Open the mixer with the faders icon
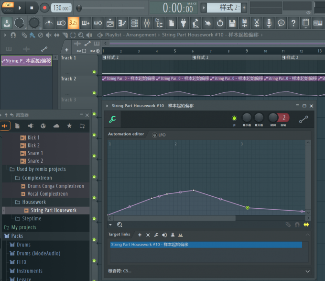This screenshot has width=325, height=281. pos(147,23)
